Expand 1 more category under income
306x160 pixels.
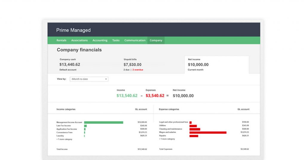pos(64,139)
